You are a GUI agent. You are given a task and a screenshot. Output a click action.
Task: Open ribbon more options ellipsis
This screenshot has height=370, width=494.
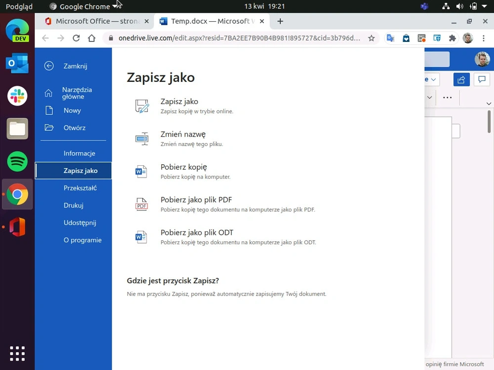[448, 98]
